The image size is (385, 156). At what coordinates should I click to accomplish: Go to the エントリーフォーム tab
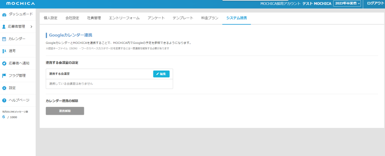pyautogui.click(x=124, y=18)
